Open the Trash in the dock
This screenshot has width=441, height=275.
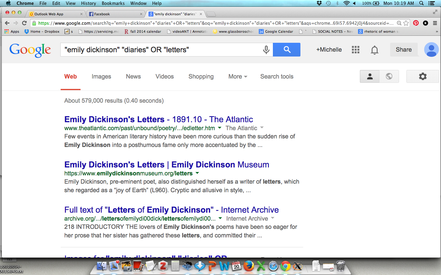coord(341,266)
